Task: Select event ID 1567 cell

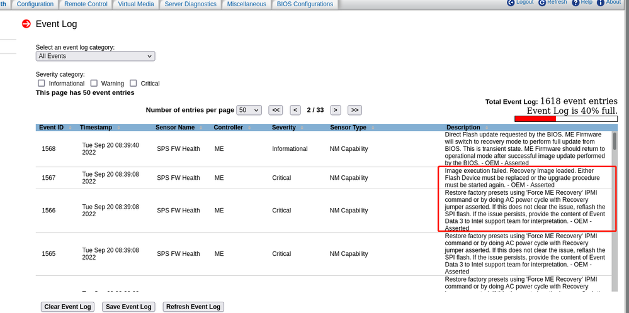Action: 48,178
